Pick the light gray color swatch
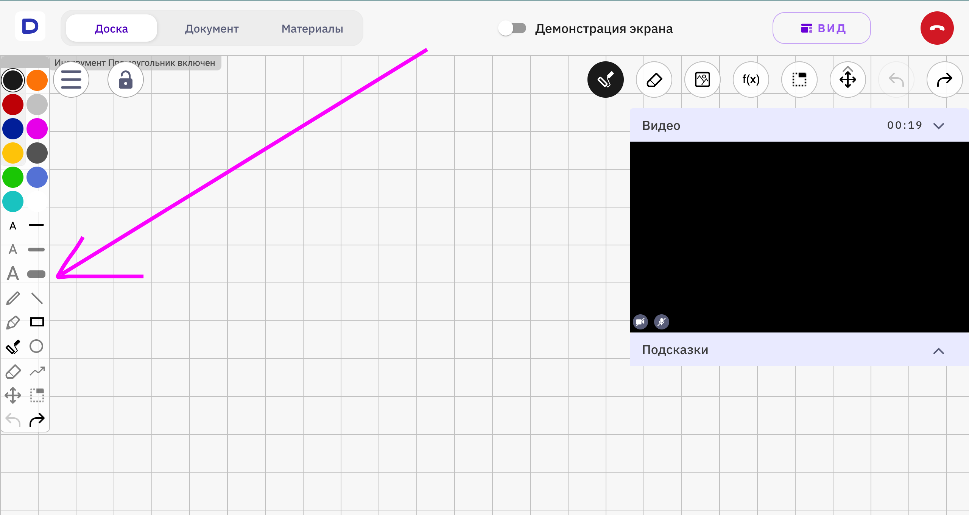Screen dimensions: 969x515 (x=37, y=105)
